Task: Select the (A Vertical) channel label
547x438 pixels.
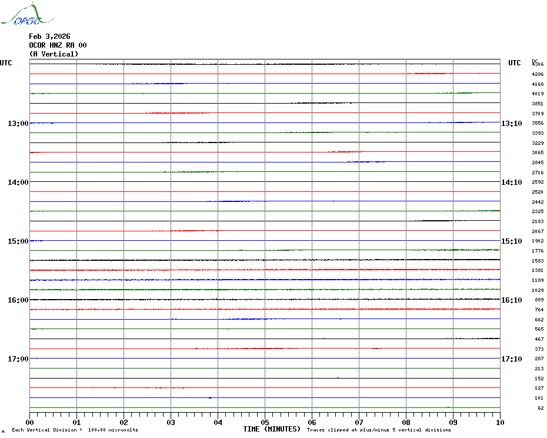Action: click(x=54, y=54)
